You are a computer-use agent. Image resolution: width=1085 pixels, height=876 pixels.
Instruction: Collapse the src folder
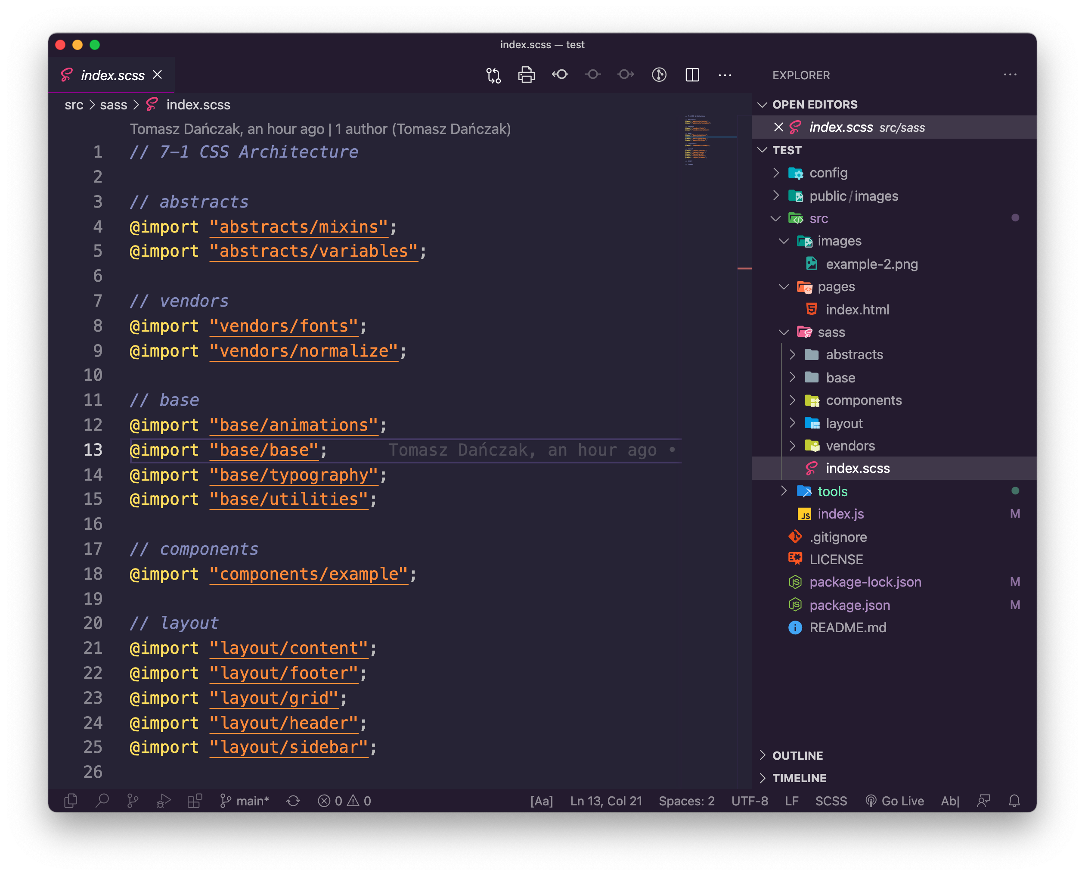pos(894,218)
